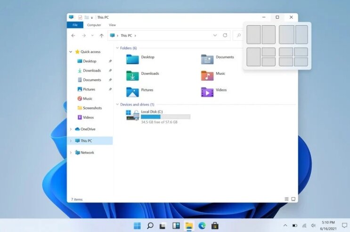Image resolution: width=350 pixels, height=232 pixels.
Task: Click the Forward navigation arrow
Action: (x=84, y=35)
